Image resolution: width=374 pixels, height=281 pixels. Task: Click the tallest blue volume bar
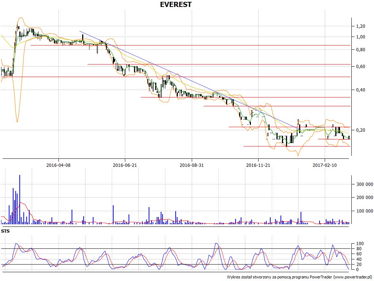pos(20,199)
